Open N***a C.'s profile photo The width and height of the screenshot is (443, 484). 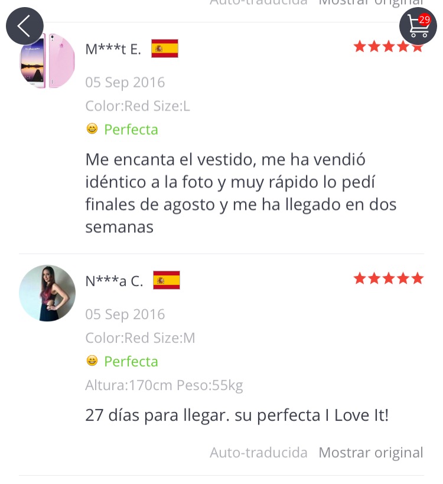[x=47, y=293]
